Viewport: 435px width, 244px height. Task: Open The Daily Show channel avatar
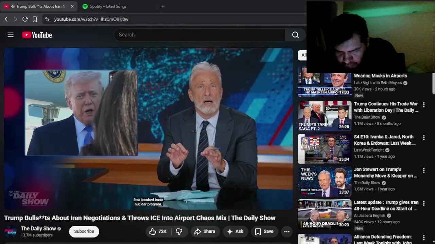coord(11,231)
